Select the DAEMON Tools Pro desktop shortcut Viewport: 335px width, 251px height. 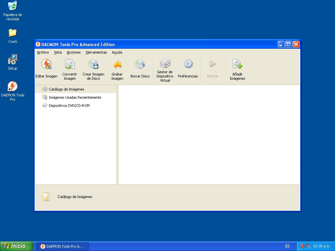(13, 91)
